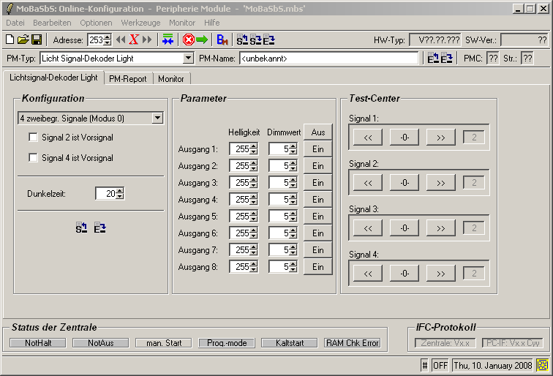The height and width of the screenshot is (376, 553).
Task: Click the >> button for Signal 1
Action: (440, 137)
